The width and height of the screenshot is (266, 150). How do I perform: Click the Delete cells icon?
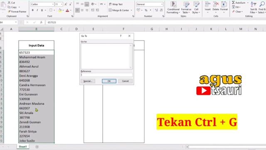[x=216, y=5]
